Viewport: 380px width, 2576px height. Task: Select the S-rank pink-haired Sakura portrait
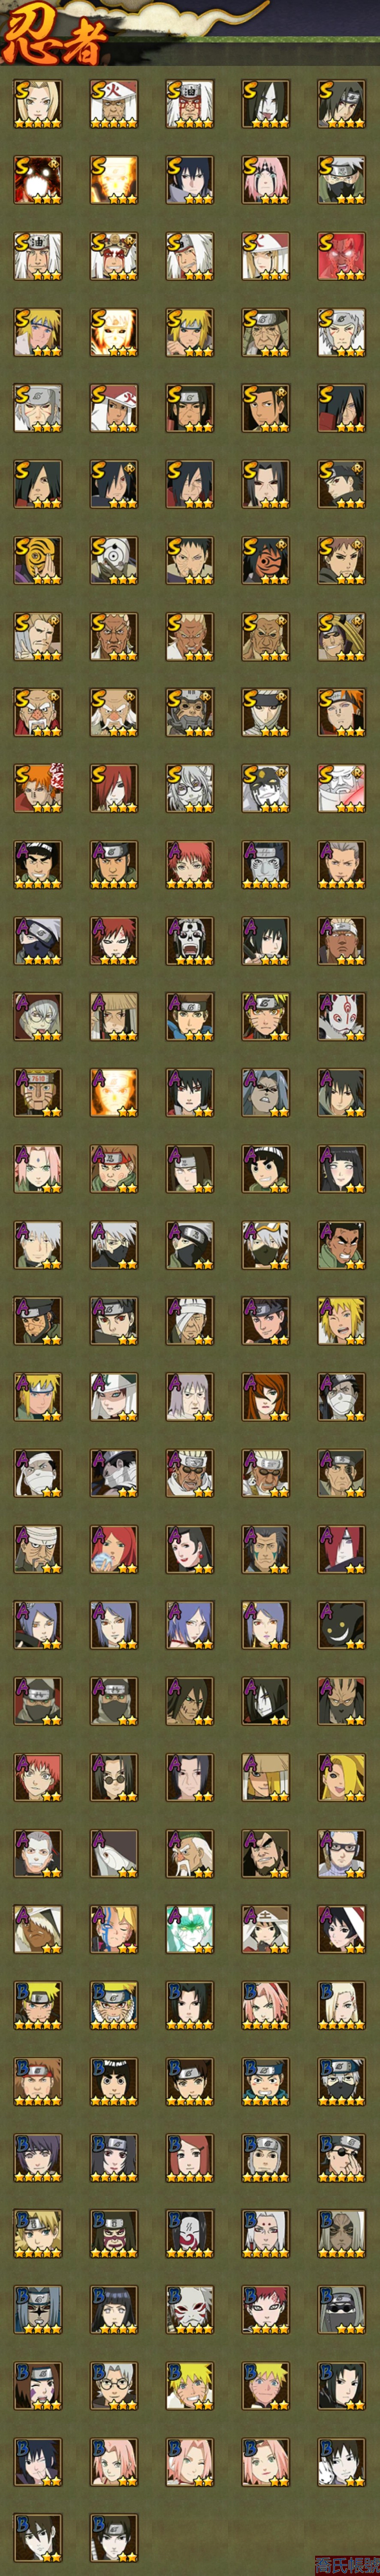(x=265, y=180)
